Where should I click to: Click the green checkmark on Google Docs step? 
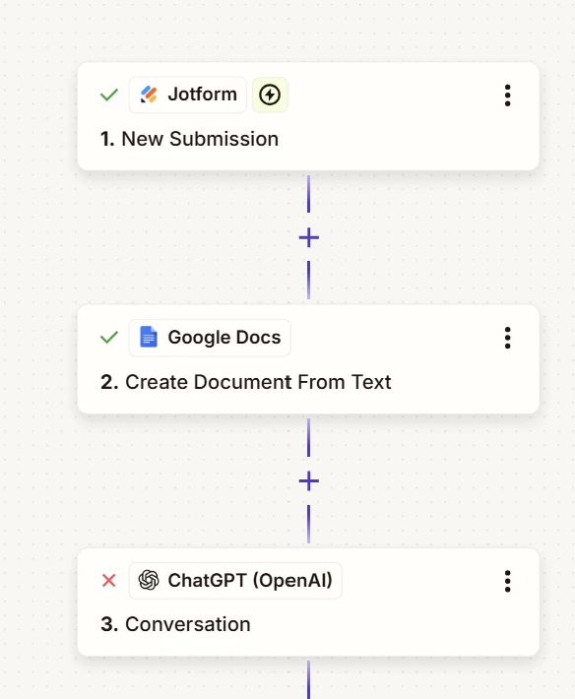click(x=109, y=337)
